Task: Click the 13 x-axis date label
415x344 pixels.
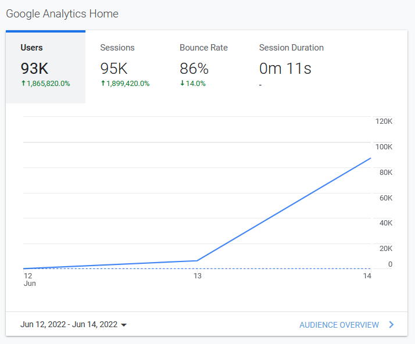Action: pyautogui.click(x=198, y=276)
